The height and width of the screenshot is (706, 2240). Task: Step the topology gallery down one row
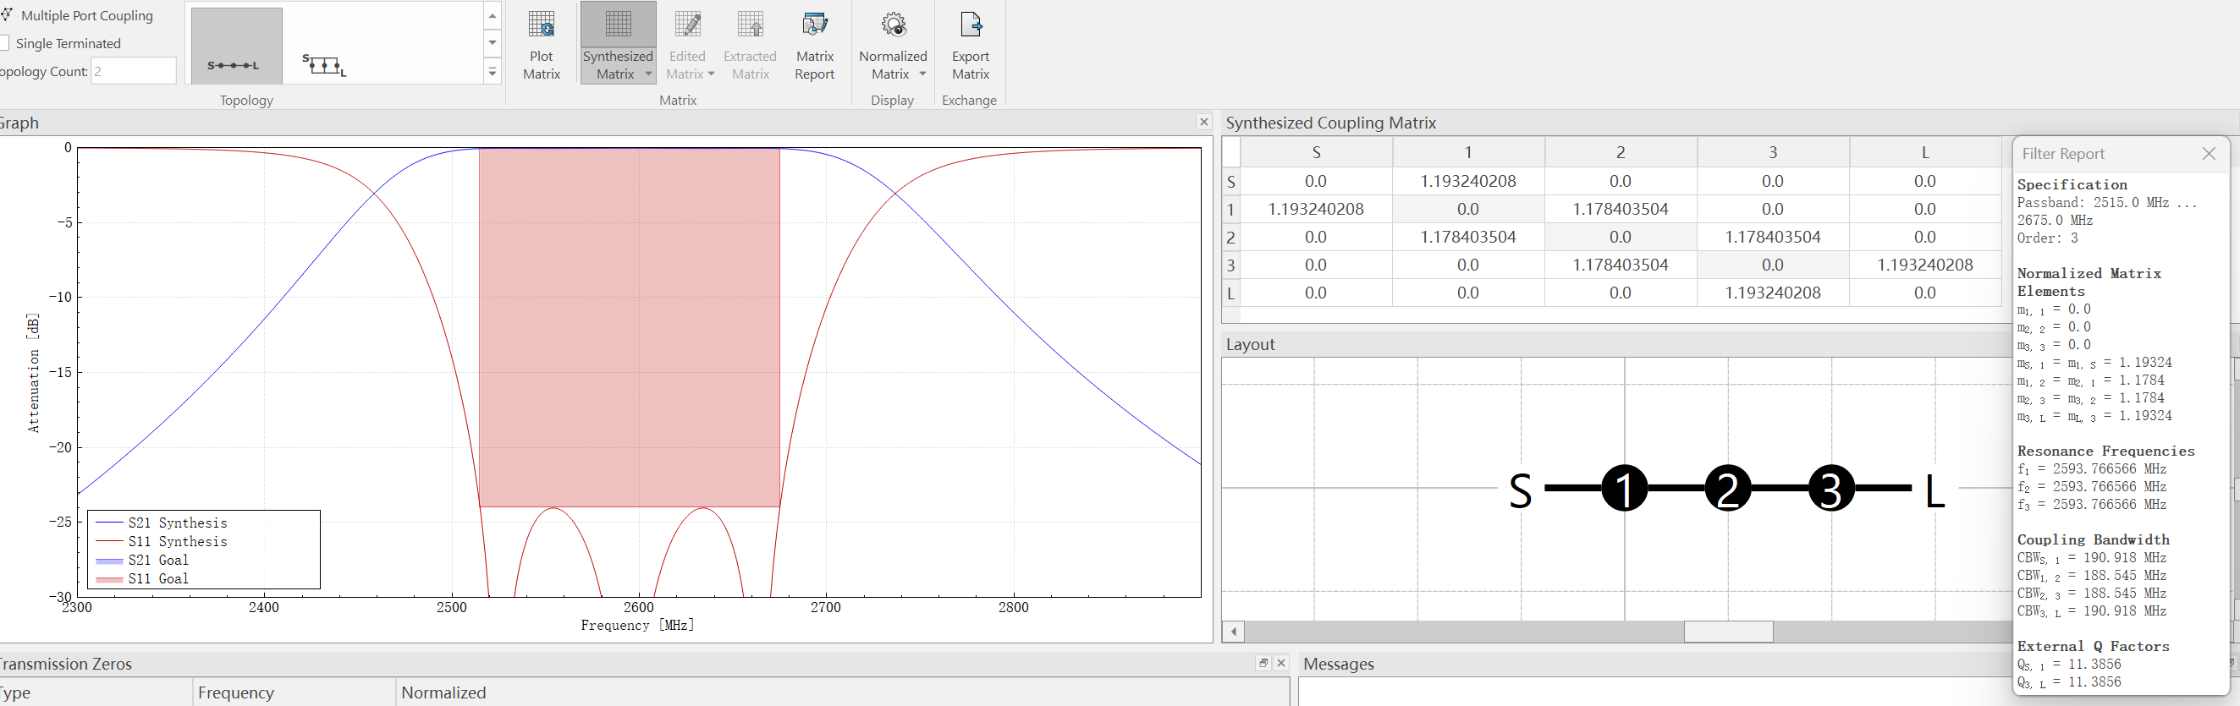point(493,42)
